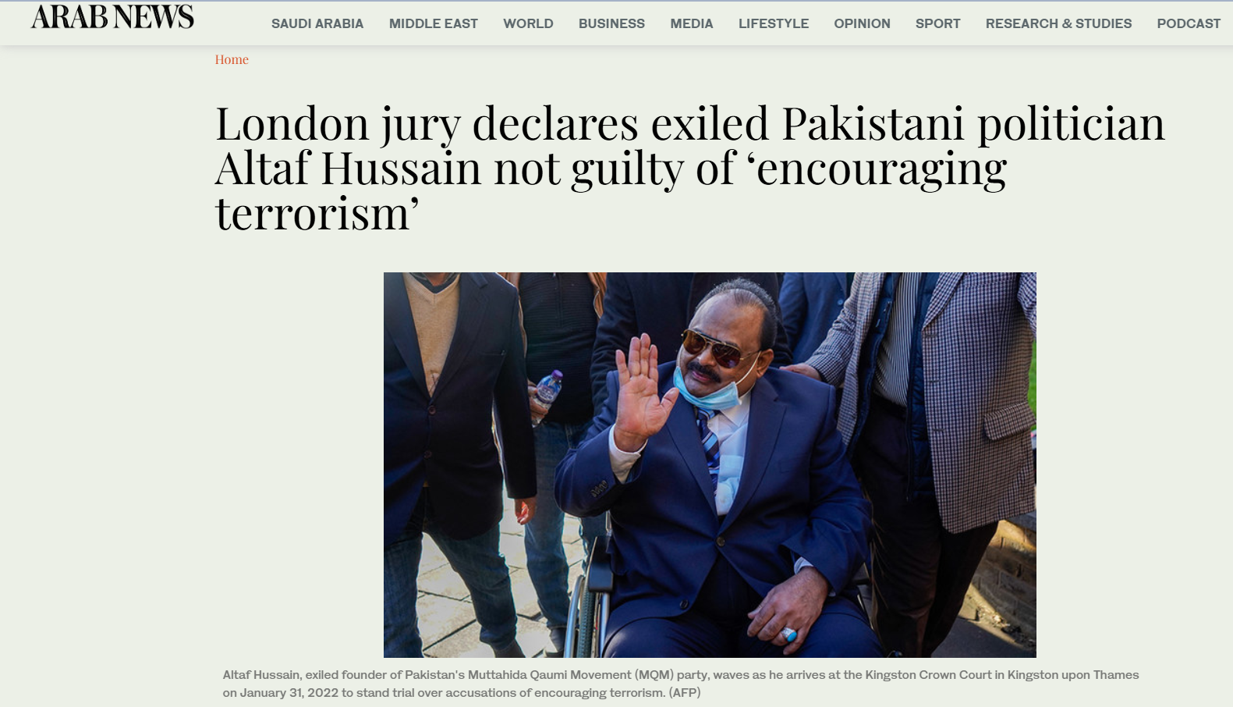Visit the Opinion page

click(862, 23)
